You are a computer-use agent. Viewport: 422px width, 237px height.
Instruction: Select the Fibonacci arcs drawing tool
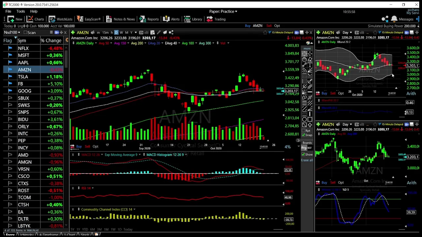(x=304, y=70)
